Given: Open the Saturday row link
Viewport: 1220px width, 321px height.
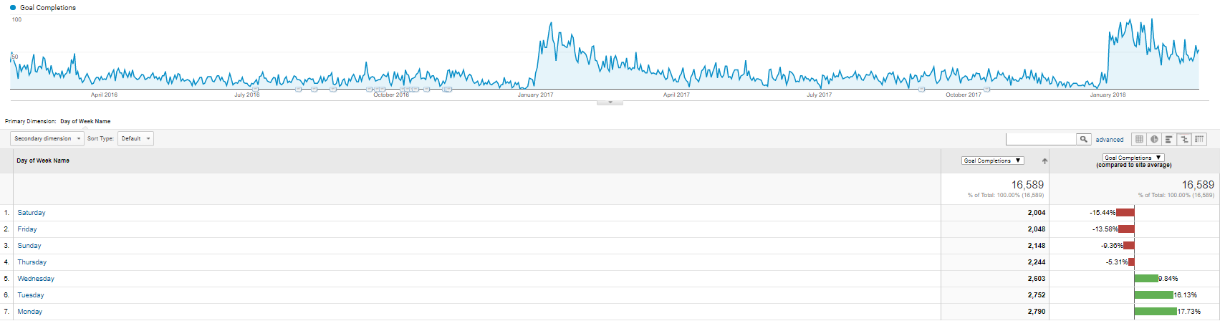Looking at the screenshot, I should pos(32,213).
